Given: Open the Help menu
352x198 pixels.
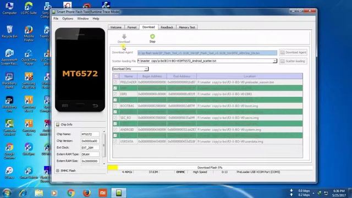Looking at the screenshot, I should [x=96, y=19].
